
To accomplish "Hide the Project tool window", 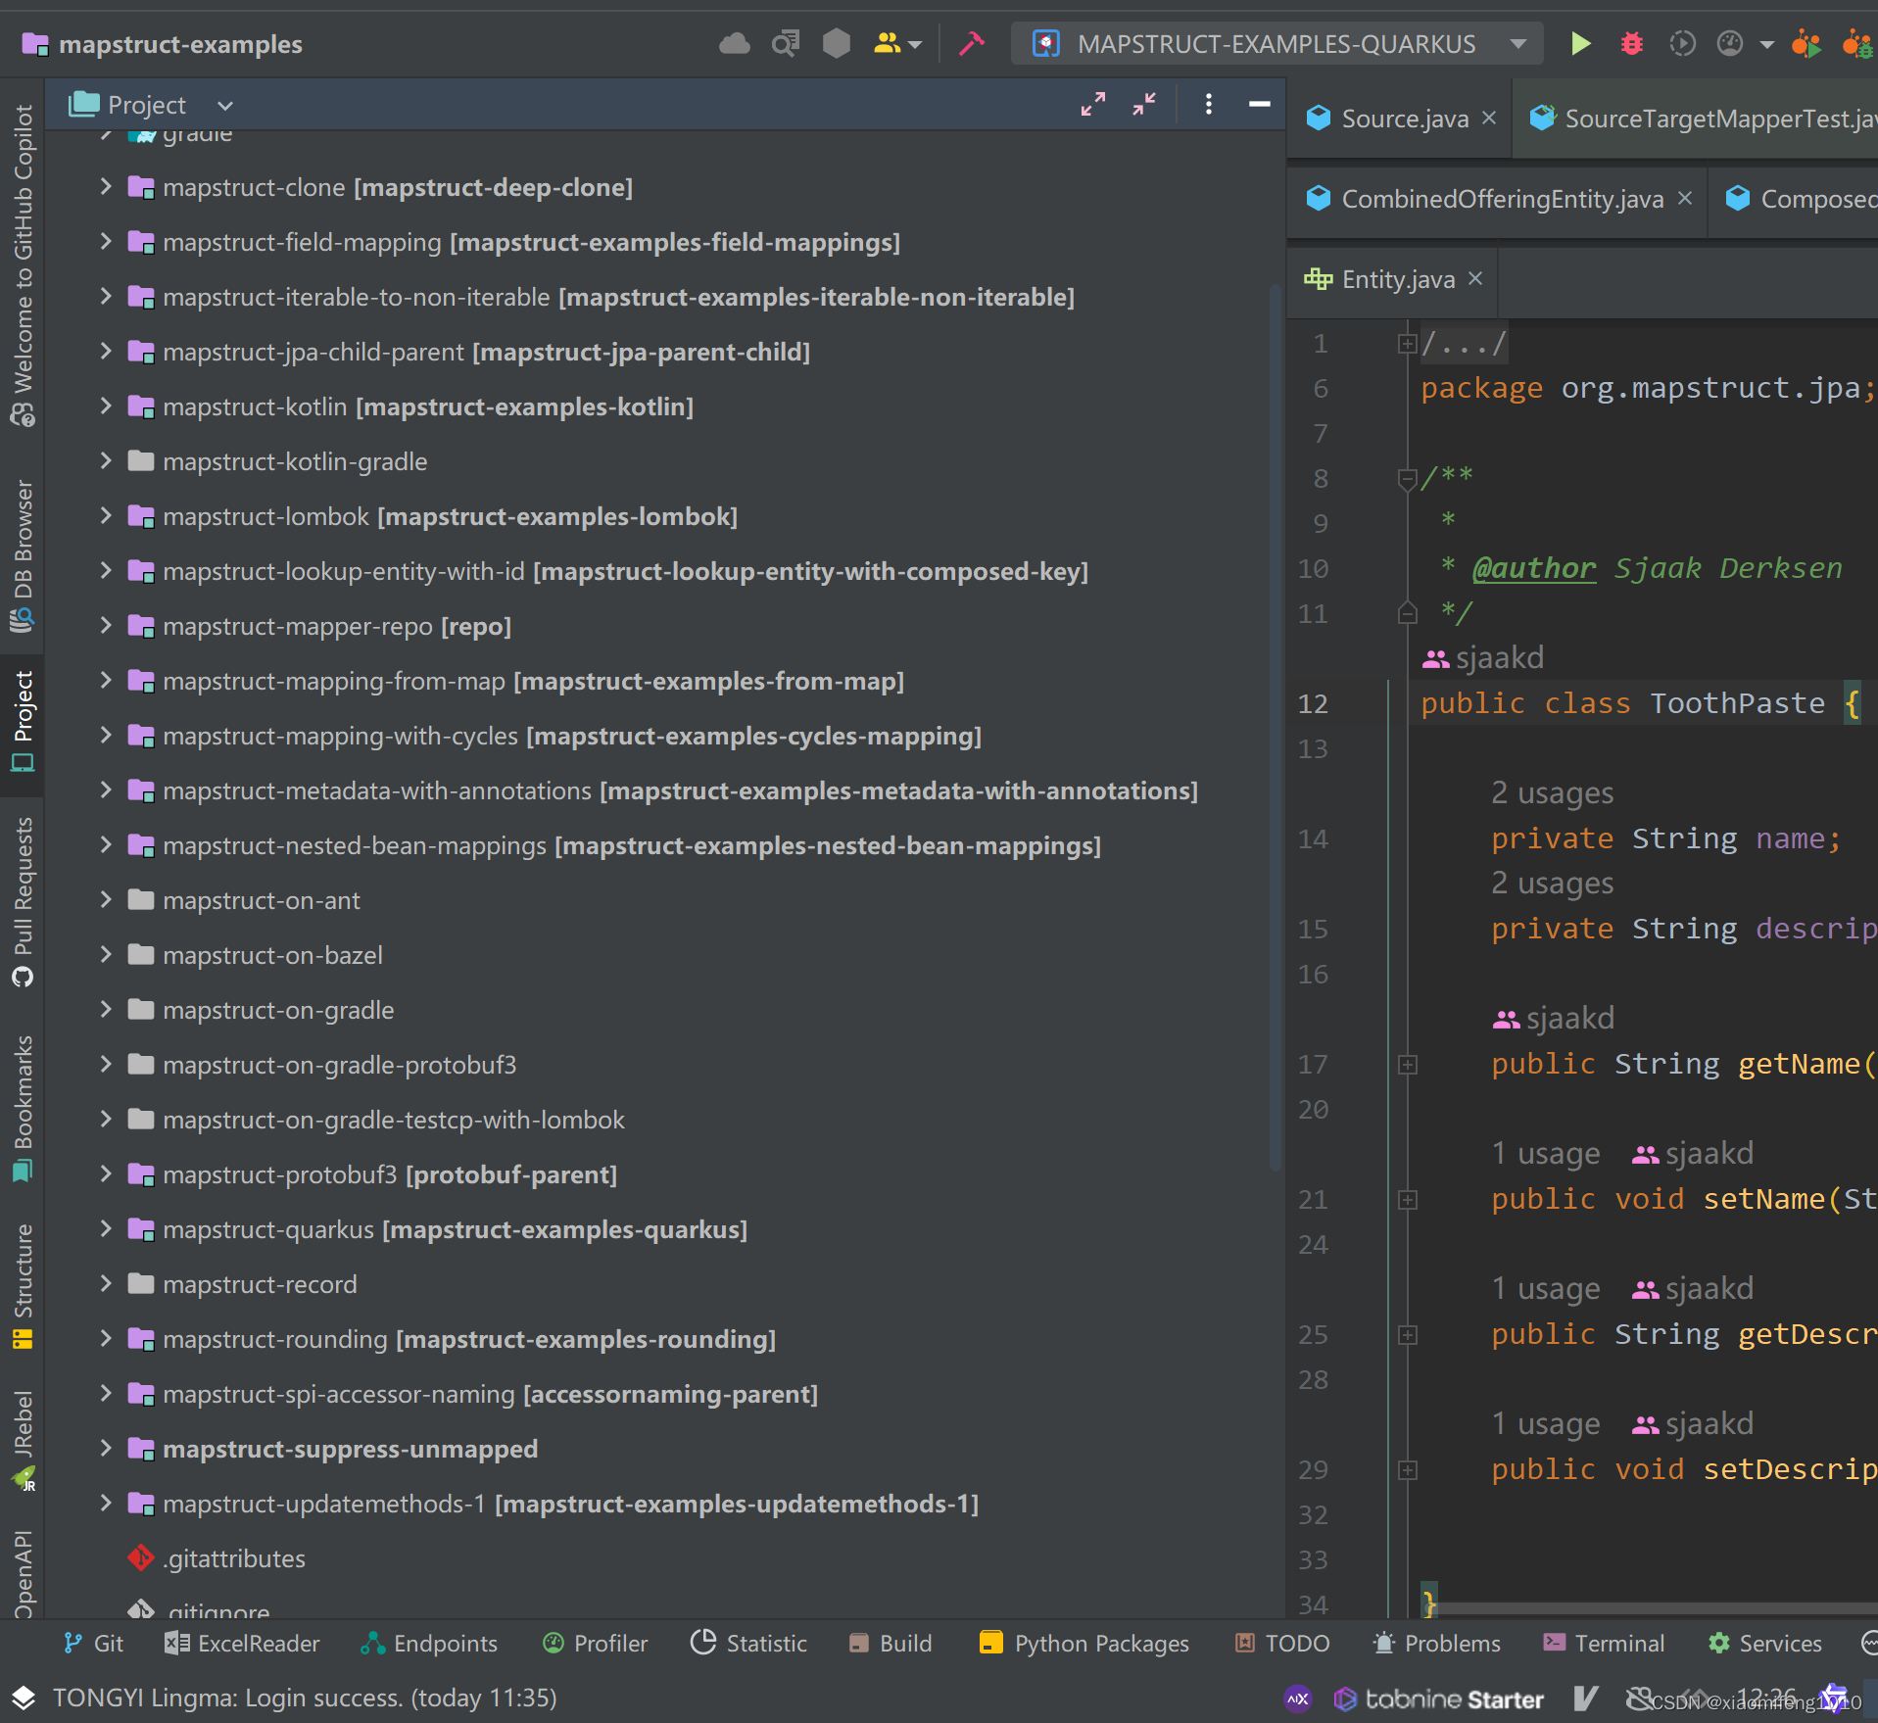I will (x=1260, y=104).
